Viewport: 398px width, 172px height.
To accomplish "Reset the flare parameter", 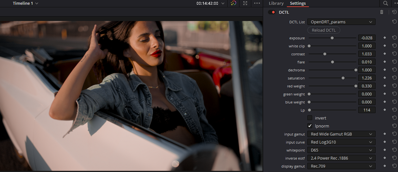I will point(394,62).
